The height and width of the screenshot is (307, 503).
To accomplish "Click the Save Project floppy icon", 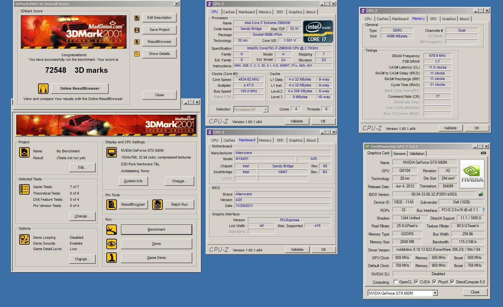I will 137,30.
